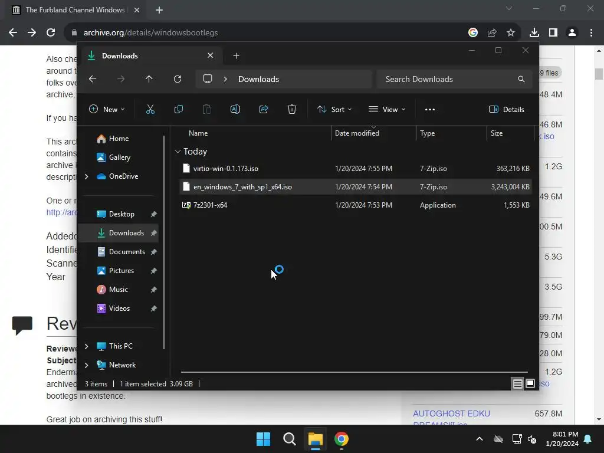Open the Sort dropdown
This screenshot has width=604, height=453.
334,109
